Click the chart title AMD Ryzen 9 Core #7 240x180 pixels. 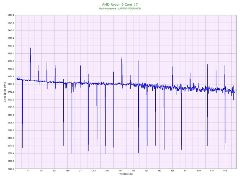[120, 4]
